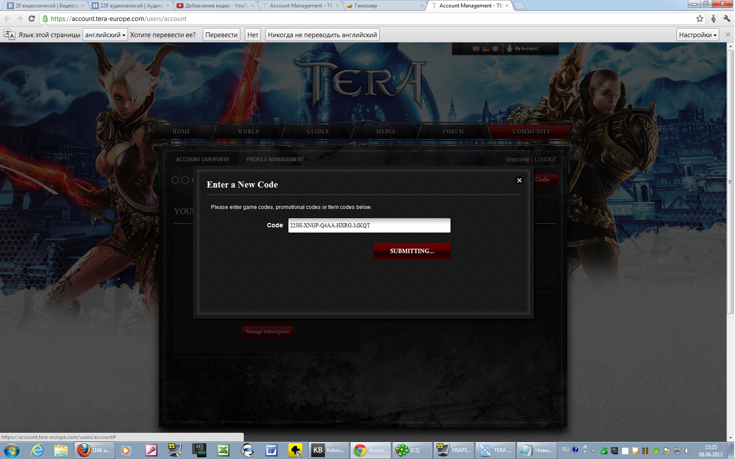Open Firefox window in taskbar
Image resolution: width=735 pixels, height=459 pixels.
point(94,450)
